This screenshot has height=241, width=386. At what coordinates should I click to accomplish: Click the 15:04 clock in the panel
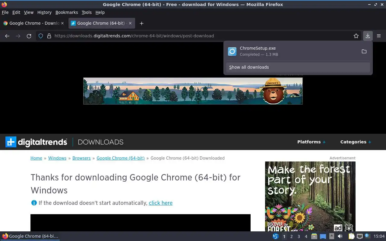(379, 236)
